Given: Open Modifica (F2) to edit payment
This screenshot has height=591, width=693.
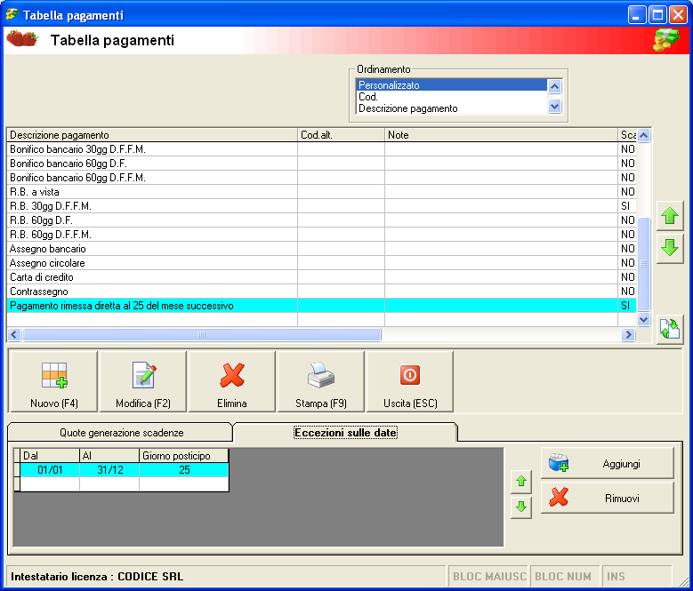Looking at the screenshot, I should (142, 382).
